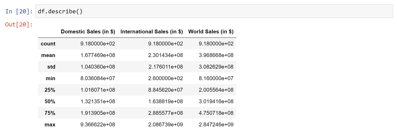Select the count row label
The height and width of the screenshot is (132, 397).
[x=48, y=44]
